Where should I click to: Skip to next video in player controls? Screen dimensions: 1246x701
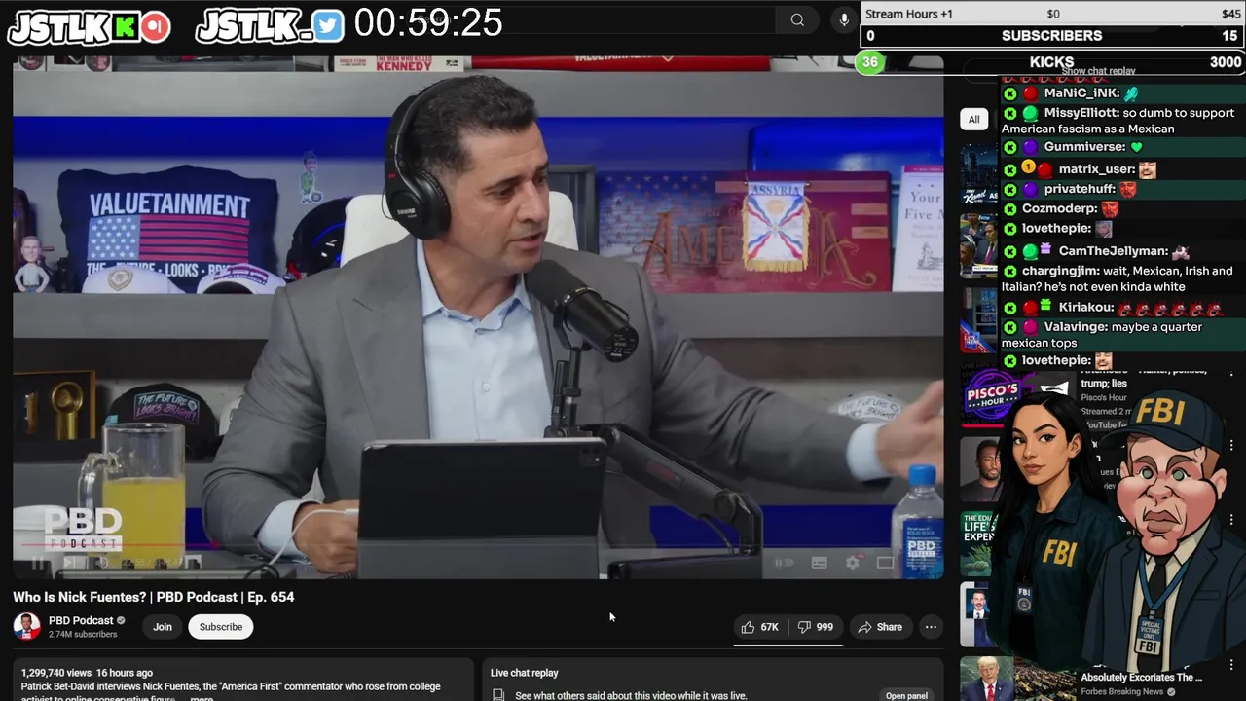tap(69, 563)
